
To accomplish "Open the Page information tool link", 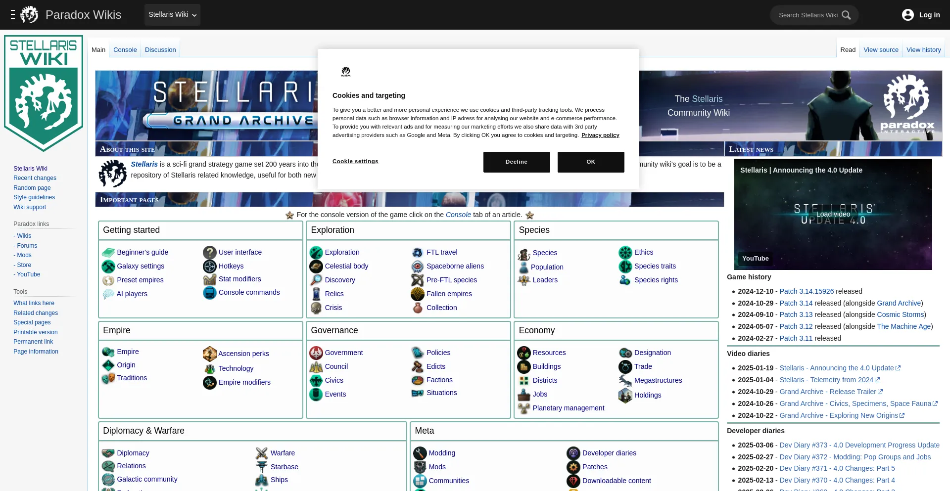I will point(36,352).
